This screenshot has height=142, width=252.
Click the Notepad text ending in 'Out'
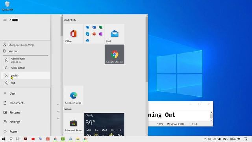pyautogui.click(x=162, y=115)
